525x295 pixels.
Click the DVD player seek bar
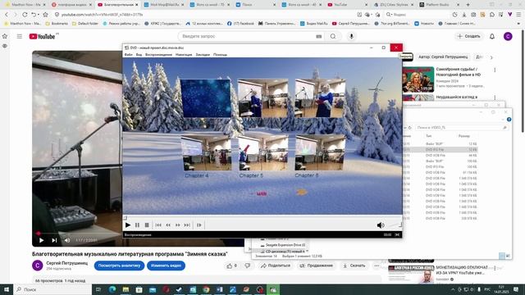click(x=262, y=217)
